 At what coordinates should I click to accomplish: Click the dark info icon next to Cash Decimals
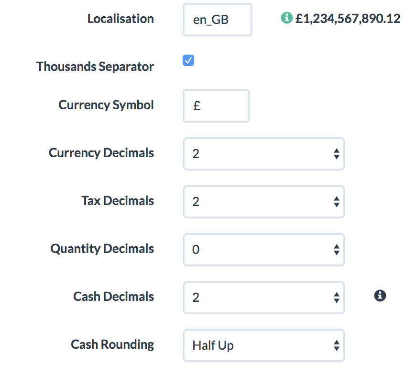click(x=380, y=296)
